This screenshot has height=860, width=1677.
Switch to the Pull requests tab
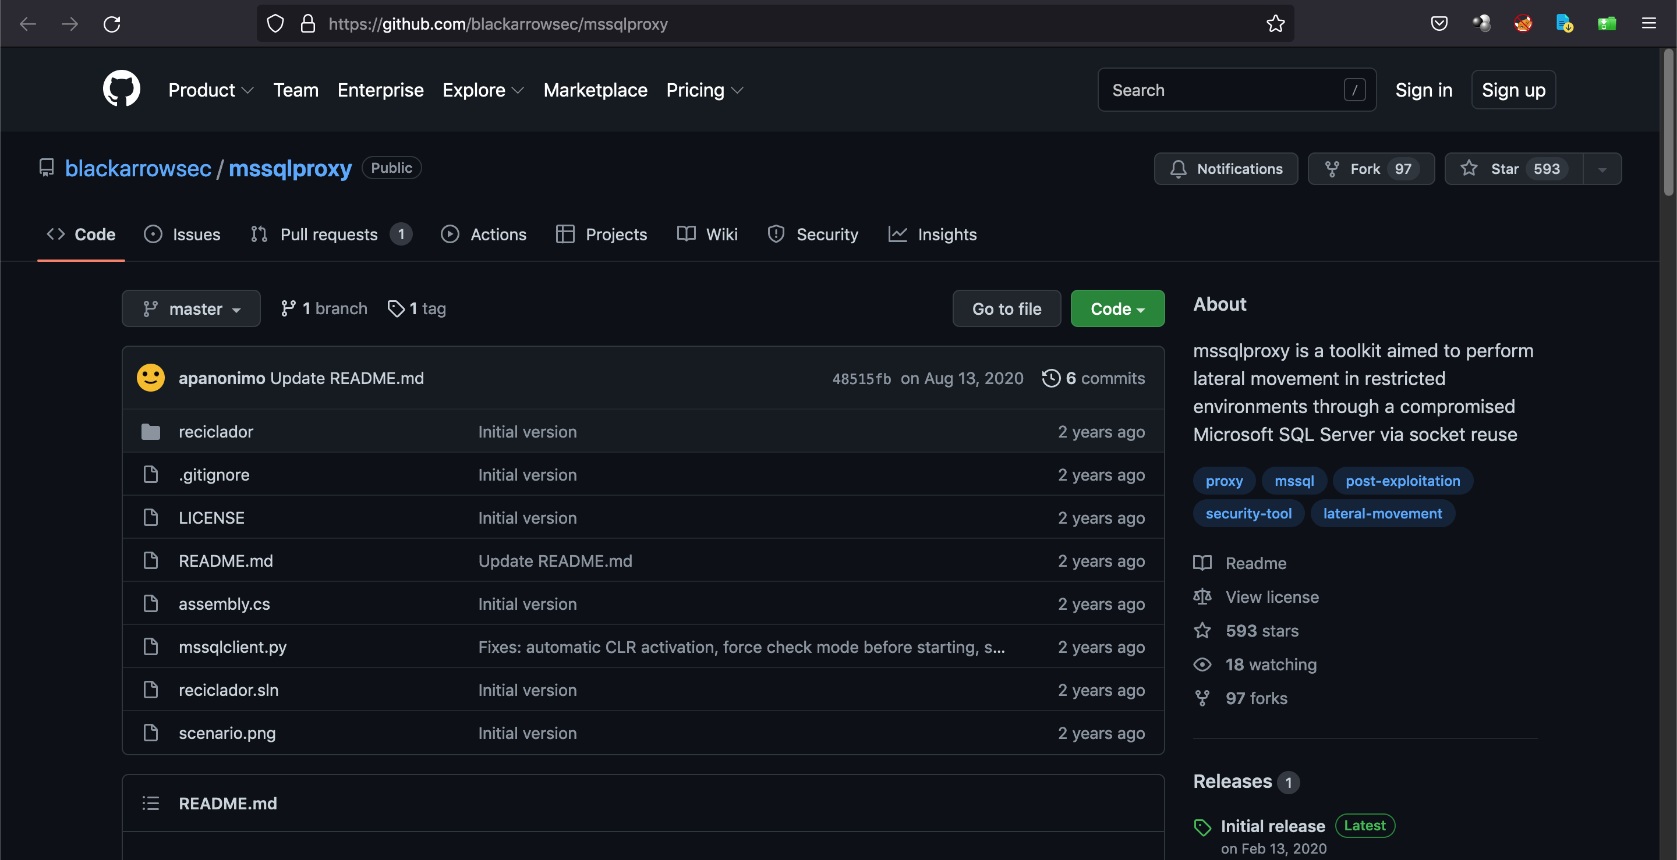coord(331,234)
